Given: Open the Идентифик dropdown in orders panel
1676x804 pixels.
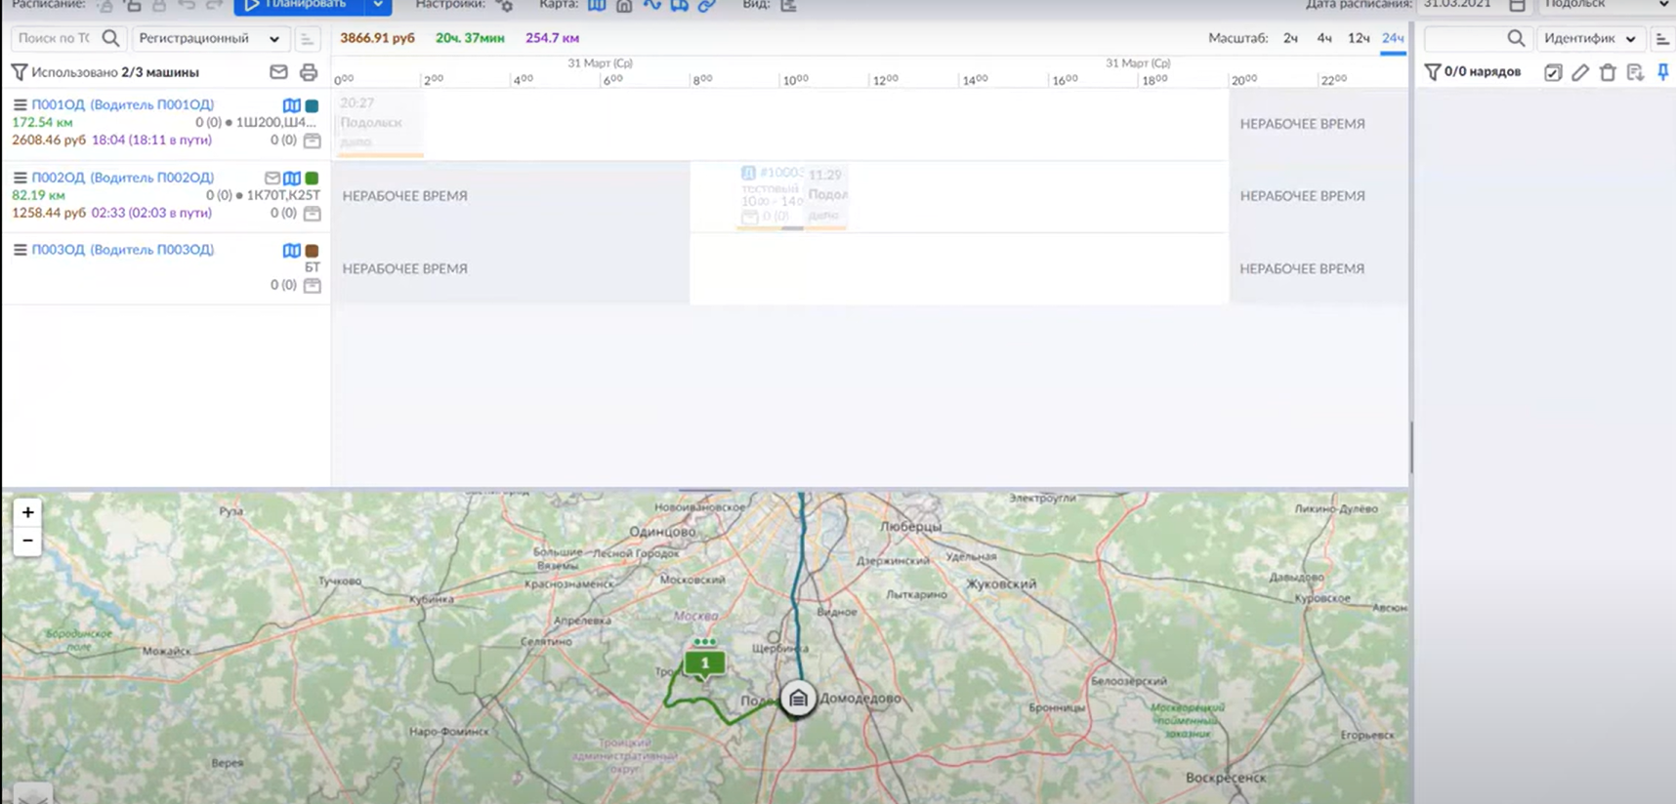Looking at the screenshot, I should (x=1589, y=39).
